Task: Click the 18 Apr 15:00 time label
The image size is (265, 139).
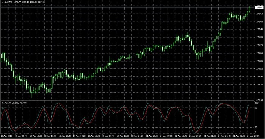Action: point(94,136)
